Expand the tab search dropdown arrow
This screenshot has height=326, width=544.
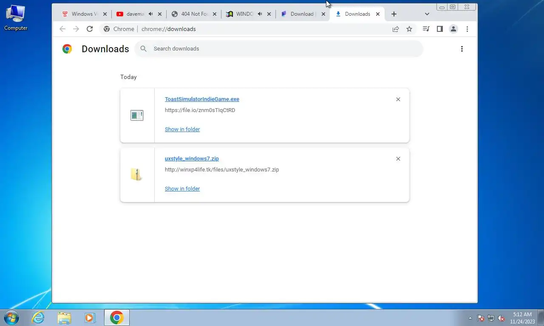(x=427, y=14)
